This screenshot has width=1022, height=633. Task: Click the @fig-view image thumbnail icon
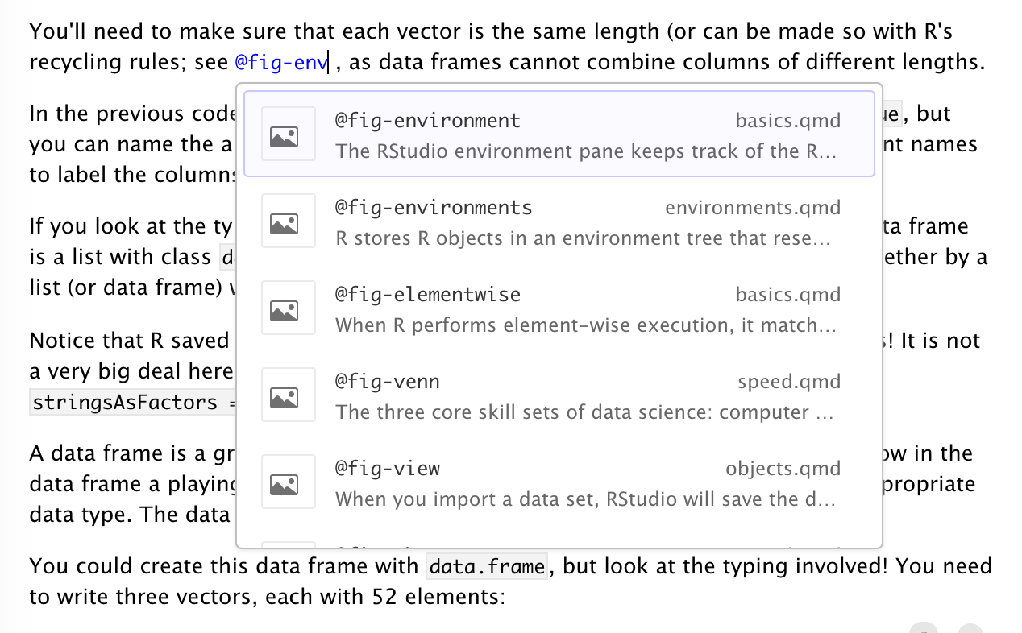click(x=288, y=482)
